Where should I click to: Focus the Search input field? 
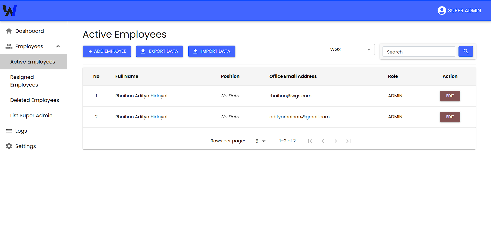click(x=419, y=52)
